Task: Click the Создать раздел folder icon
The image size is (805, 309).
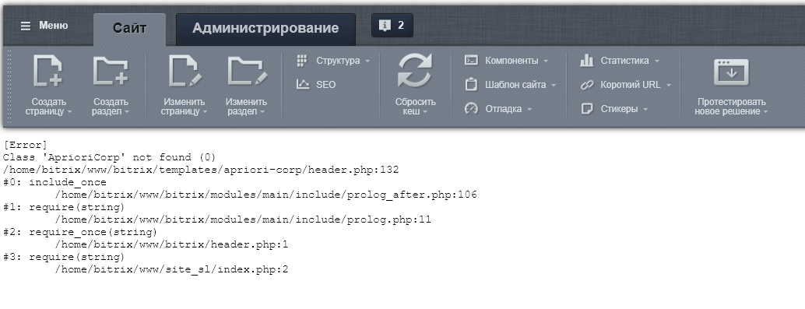Action: tap(110, 71)
